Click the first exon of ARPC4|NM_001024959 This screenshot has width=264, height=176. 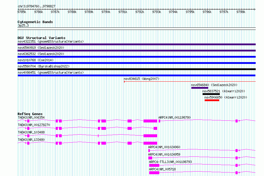coord(150,158)
